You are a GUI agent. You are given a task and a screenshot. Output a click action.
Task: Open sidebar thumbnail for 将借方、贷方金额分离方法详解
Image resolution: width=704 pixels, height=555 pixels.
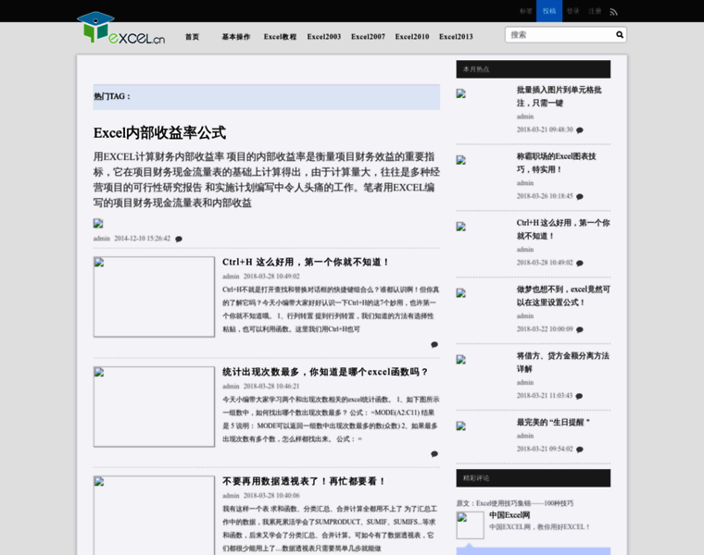[461, 360]
